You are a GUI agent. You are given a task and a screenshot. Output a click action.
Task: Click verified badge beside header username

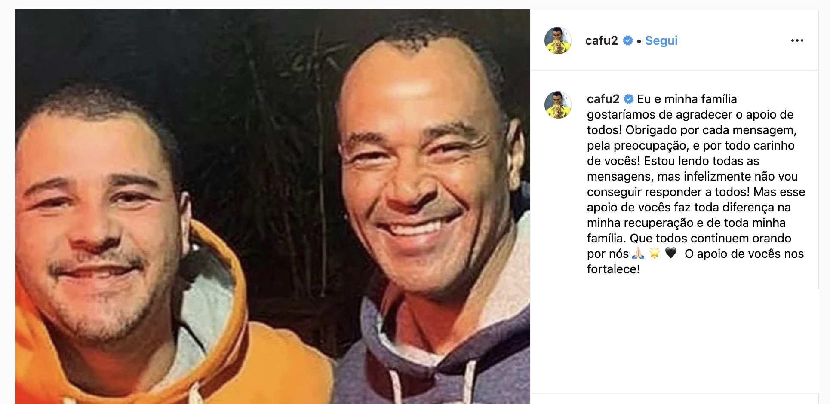[x=628, y=40]
